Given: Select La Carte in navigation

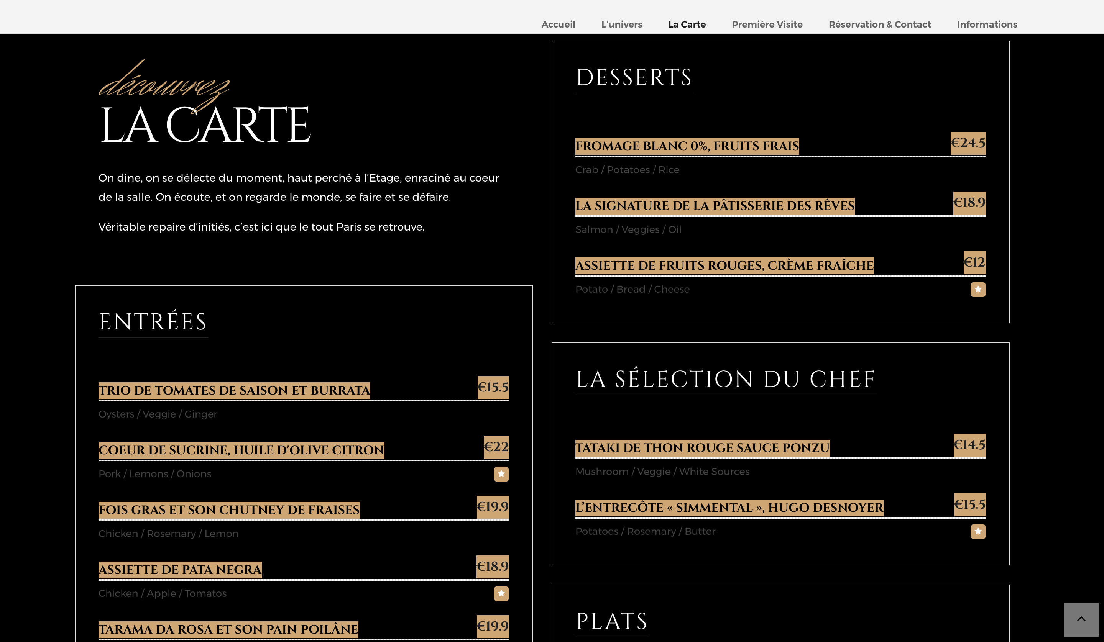Looking at the screenshot, I should [x=687, y=25].
